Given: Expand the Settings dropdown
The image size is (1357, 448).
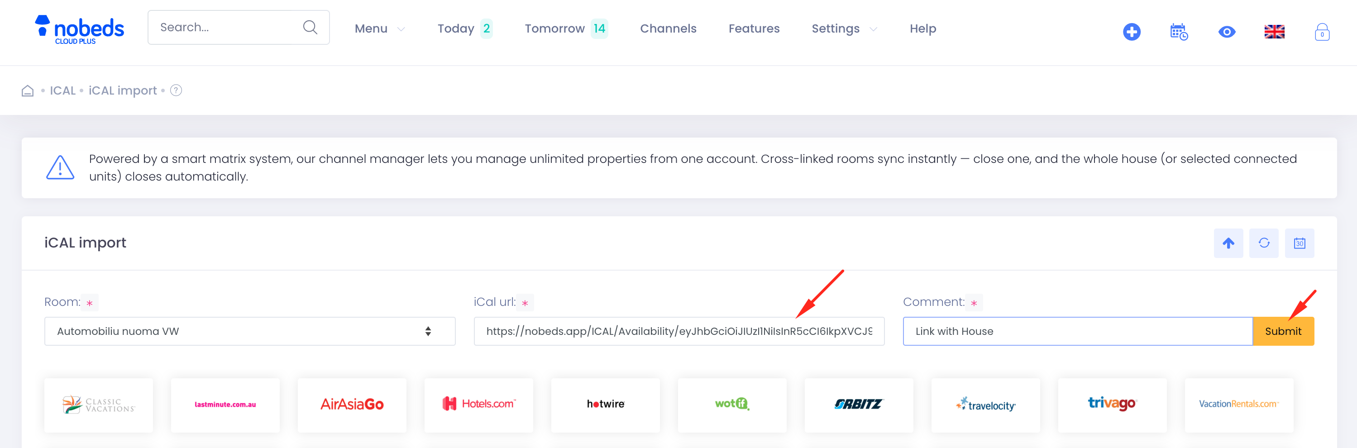Looking at the screenshot, I should (x=844, y=29).
